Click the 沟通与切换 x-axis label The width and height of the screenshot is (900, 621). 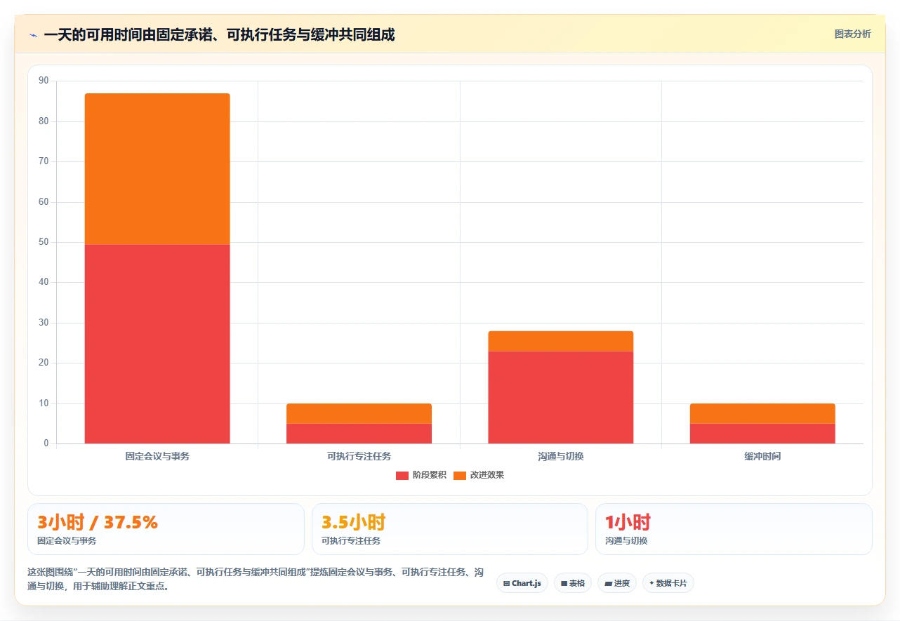click(x=561, y=456)
